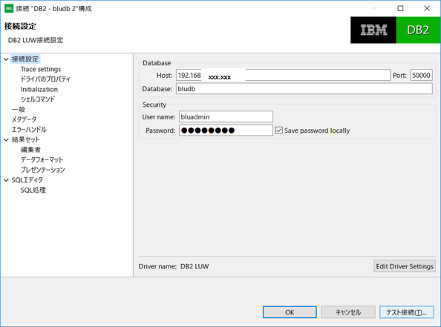The height and width of the screenshot is (327, 441).
Task: Collapse the 結果セット tree node
Action: (x=6, y=140)
